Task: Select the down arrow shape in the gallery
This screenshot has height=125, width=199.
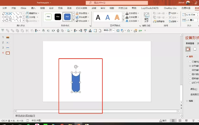Action: (4, 20)
